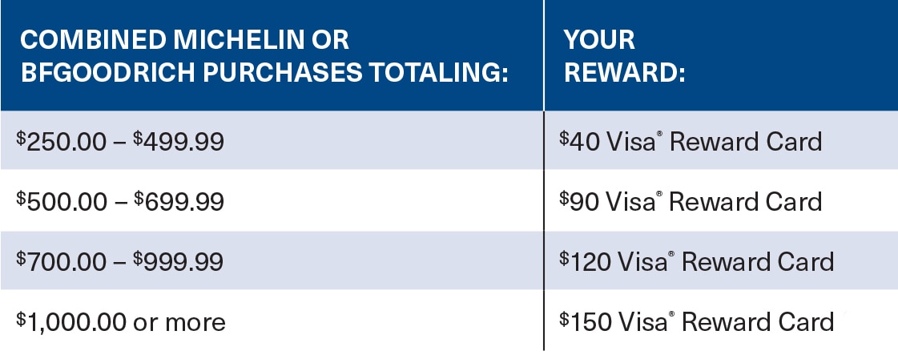This screenshot has width=898, height=363.
Task: Click the word MICHELIN in the header
Action: (239, 40)
